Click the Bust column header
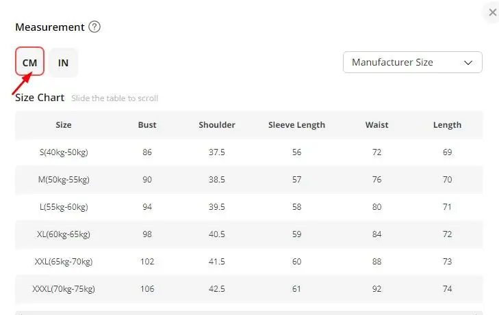Viewport: 499px width, 315px height. click(x=147, y=125)
